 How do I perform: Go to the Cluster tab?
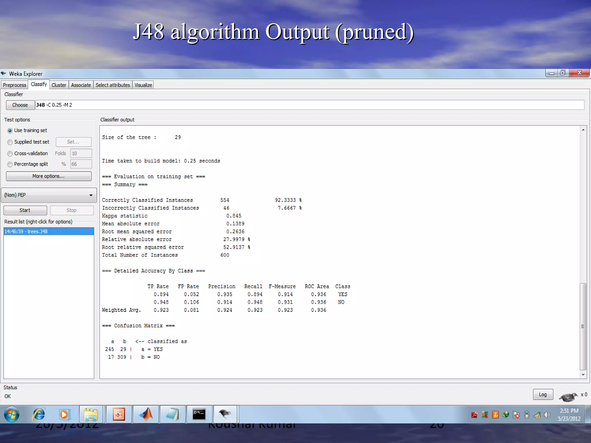[59, 85]
